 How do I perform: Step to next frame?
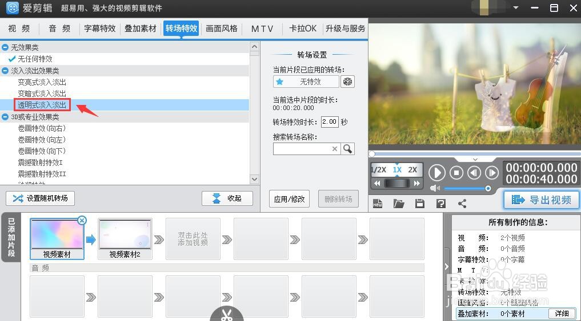[492, 173]
